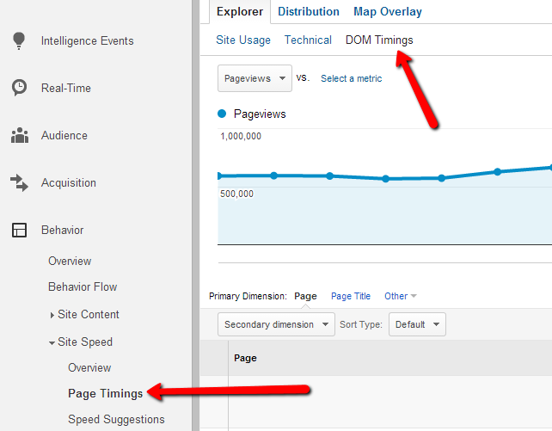
Task: Switch to the Distribution tab
Action: [309, 12]
